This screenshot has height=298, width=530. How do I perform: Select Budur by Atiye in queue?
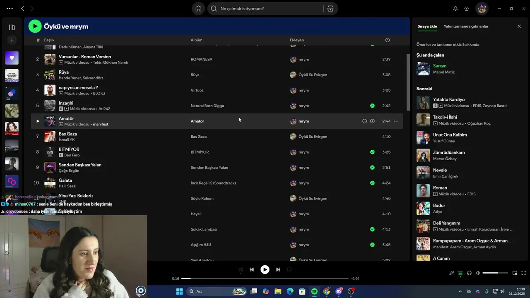(439, 205)
